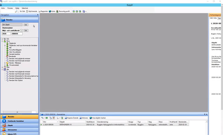Click the print icon in case list toolbar
The height and width of the screenshot is (135, 223).
point(57,118)
